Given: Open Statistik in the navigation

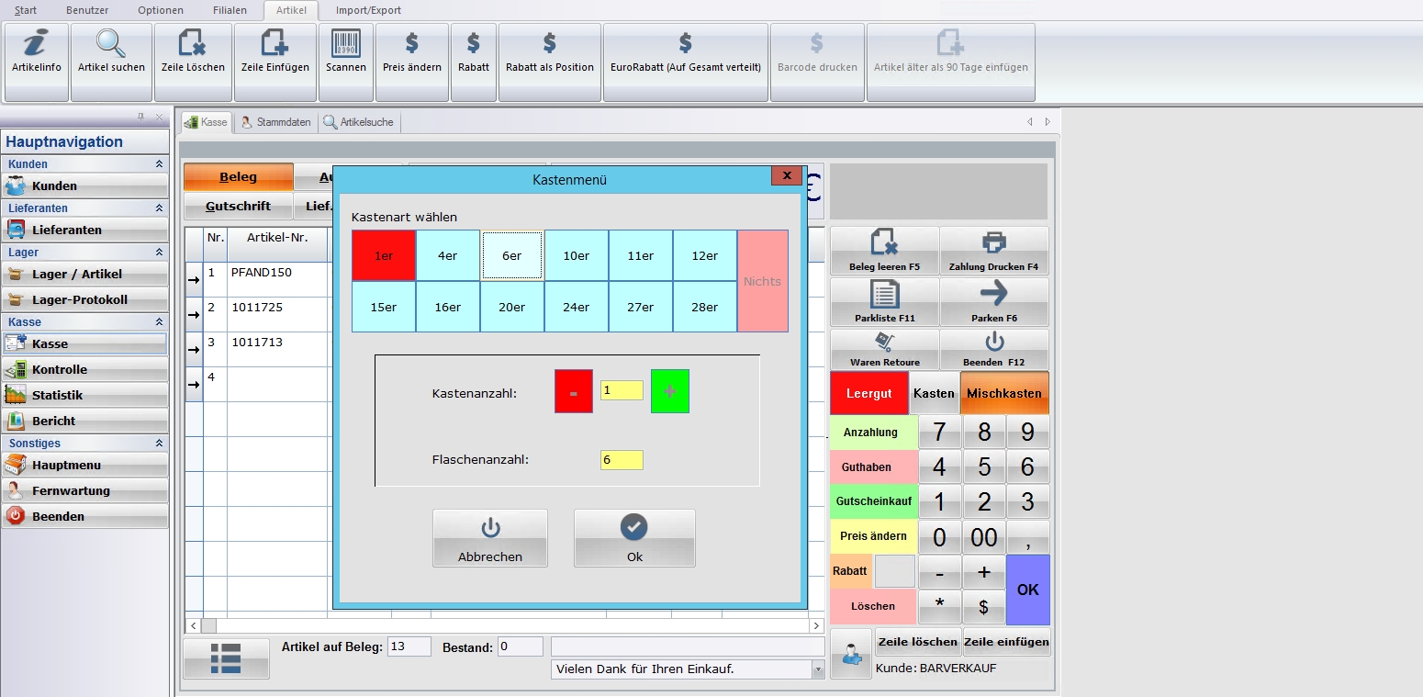Looking at the screenshot, I should tap(84, 395).
